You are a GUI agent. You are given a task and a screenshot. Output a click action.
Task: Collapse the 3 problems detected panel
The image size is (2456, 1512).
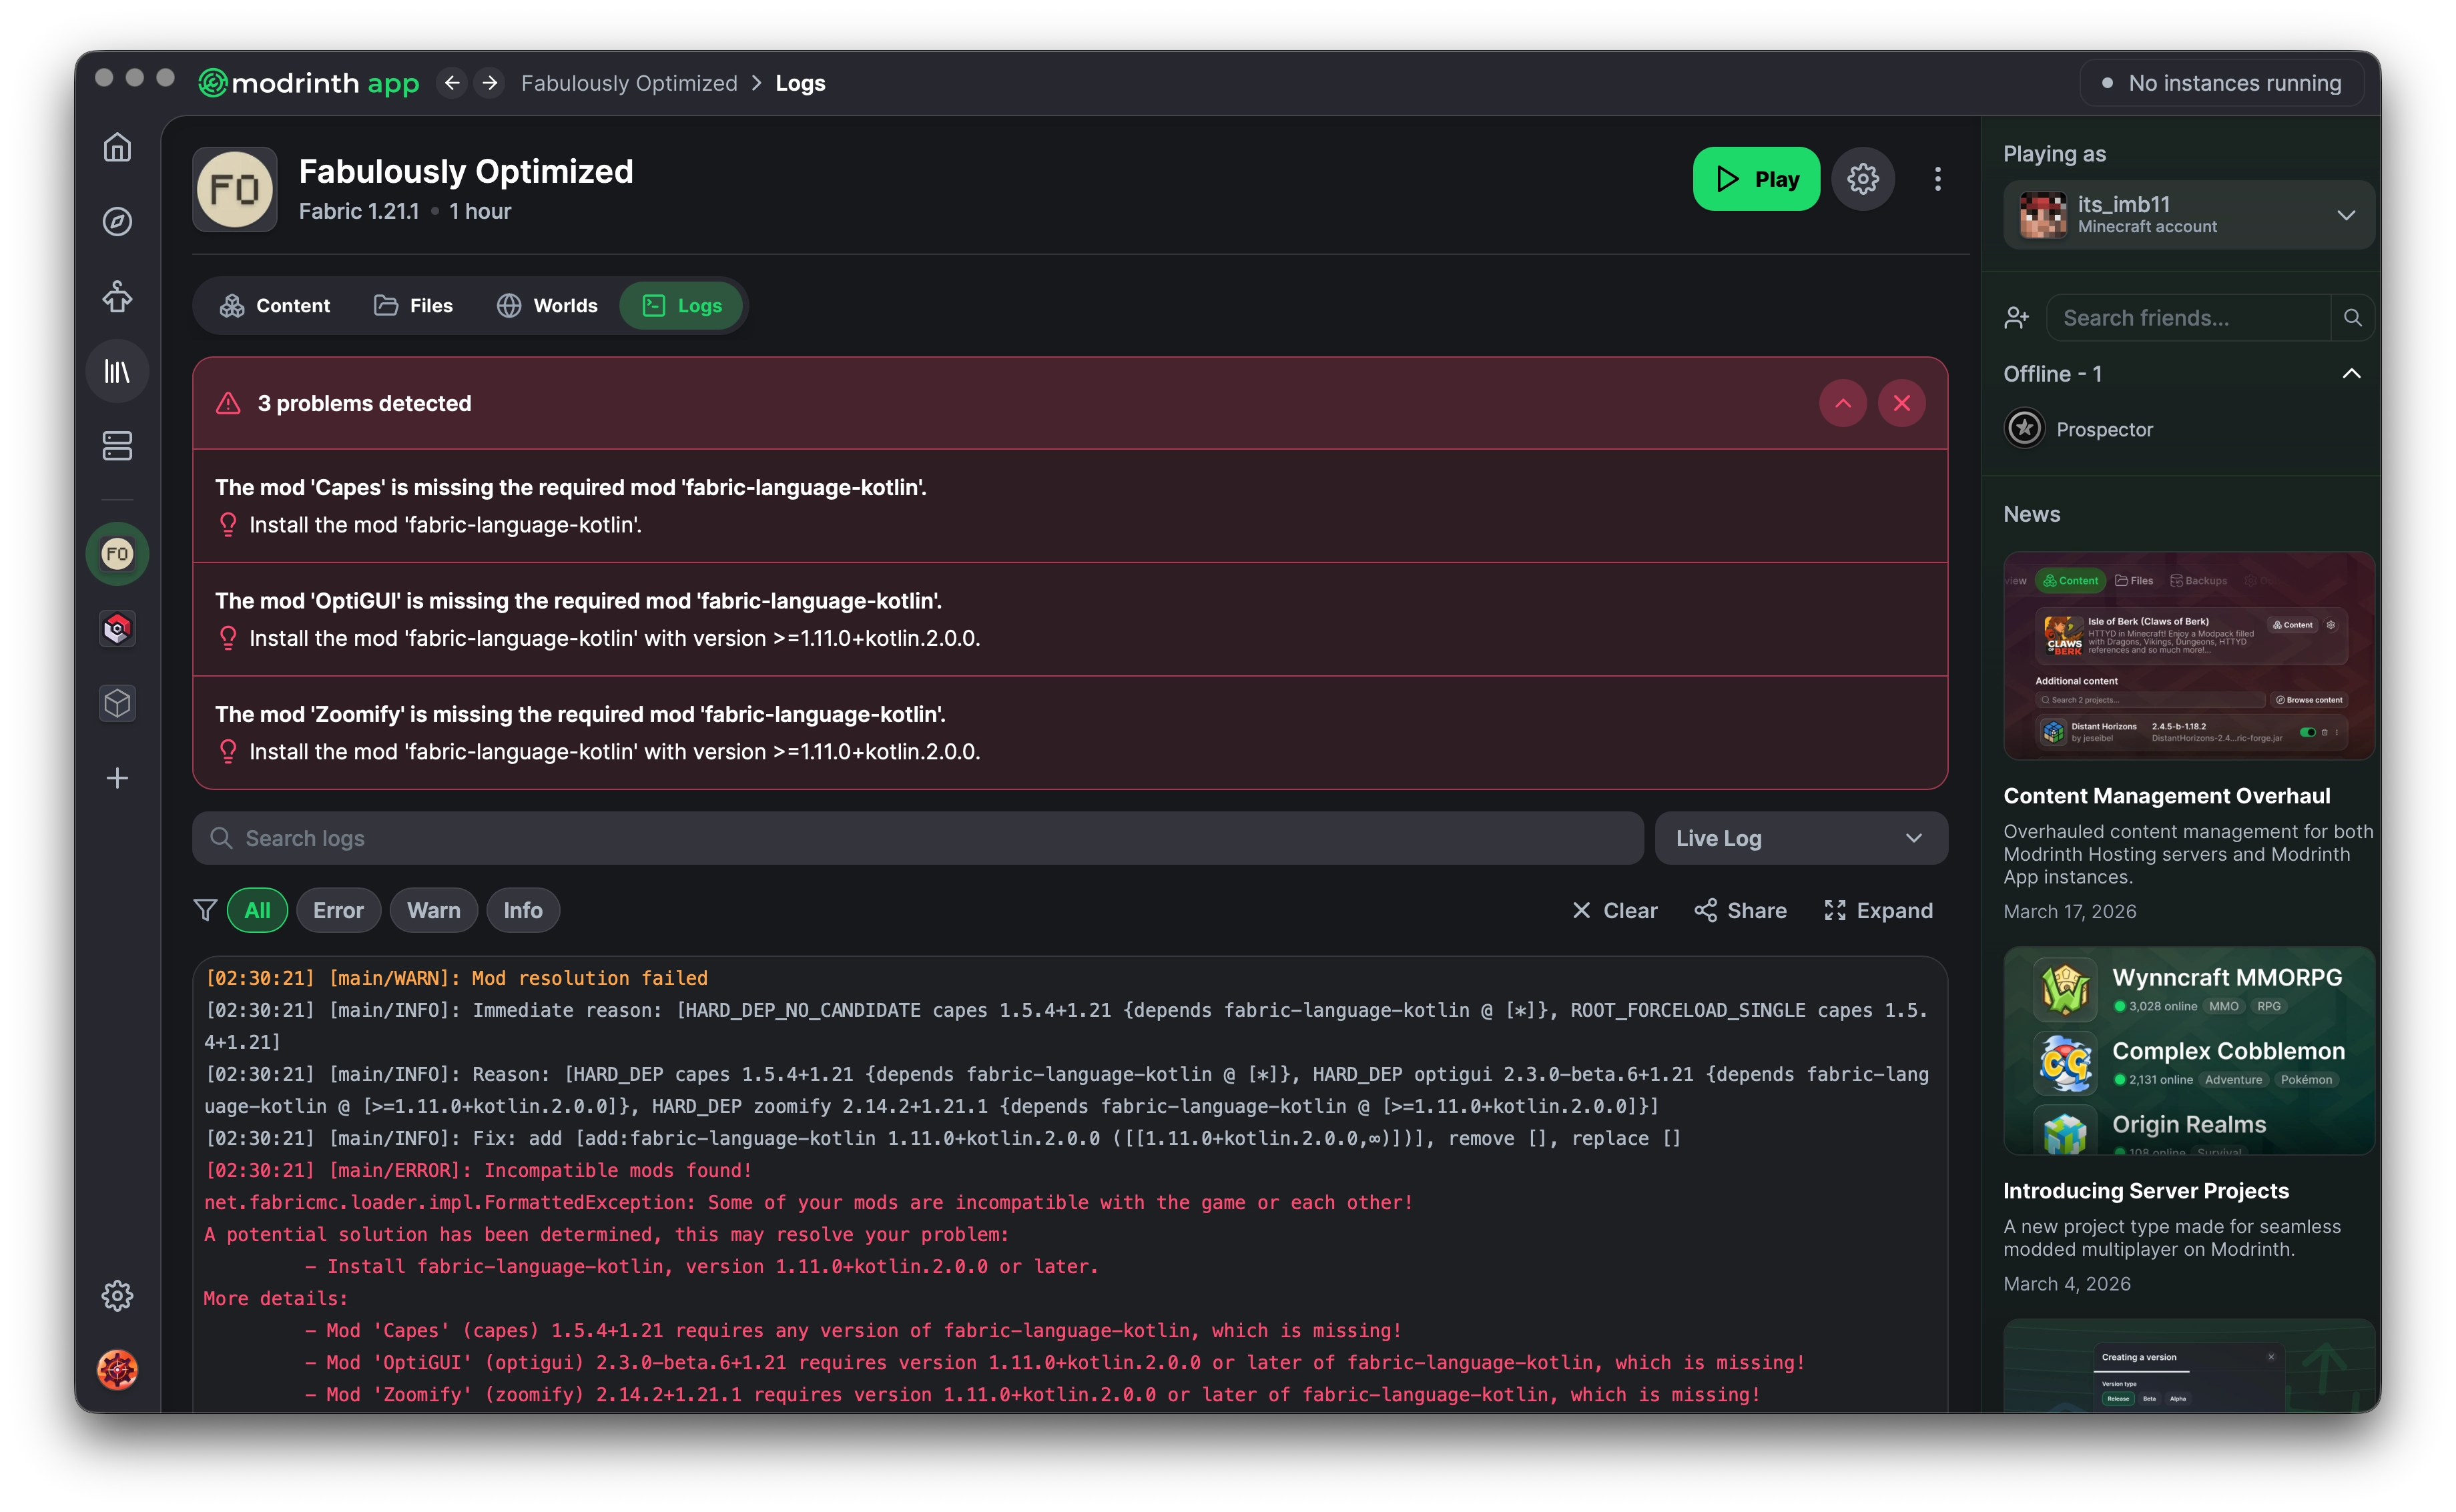pyautogui.click(x=1843, y=403)
